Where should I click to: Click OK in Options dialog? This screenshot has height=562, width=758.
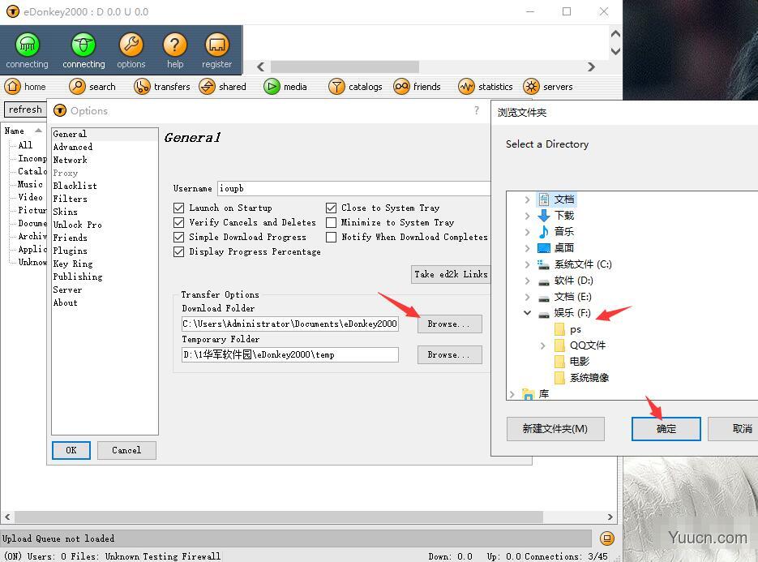click(x=71, y=450)
